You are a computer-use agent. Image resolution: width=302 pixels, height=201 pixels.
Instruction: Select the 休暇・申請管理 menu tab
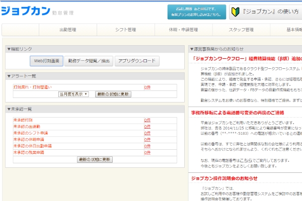pyautogui.click(x=183, y=30)
